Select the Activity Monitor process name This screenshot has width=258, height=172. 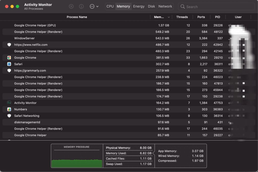tap(25, 103)
